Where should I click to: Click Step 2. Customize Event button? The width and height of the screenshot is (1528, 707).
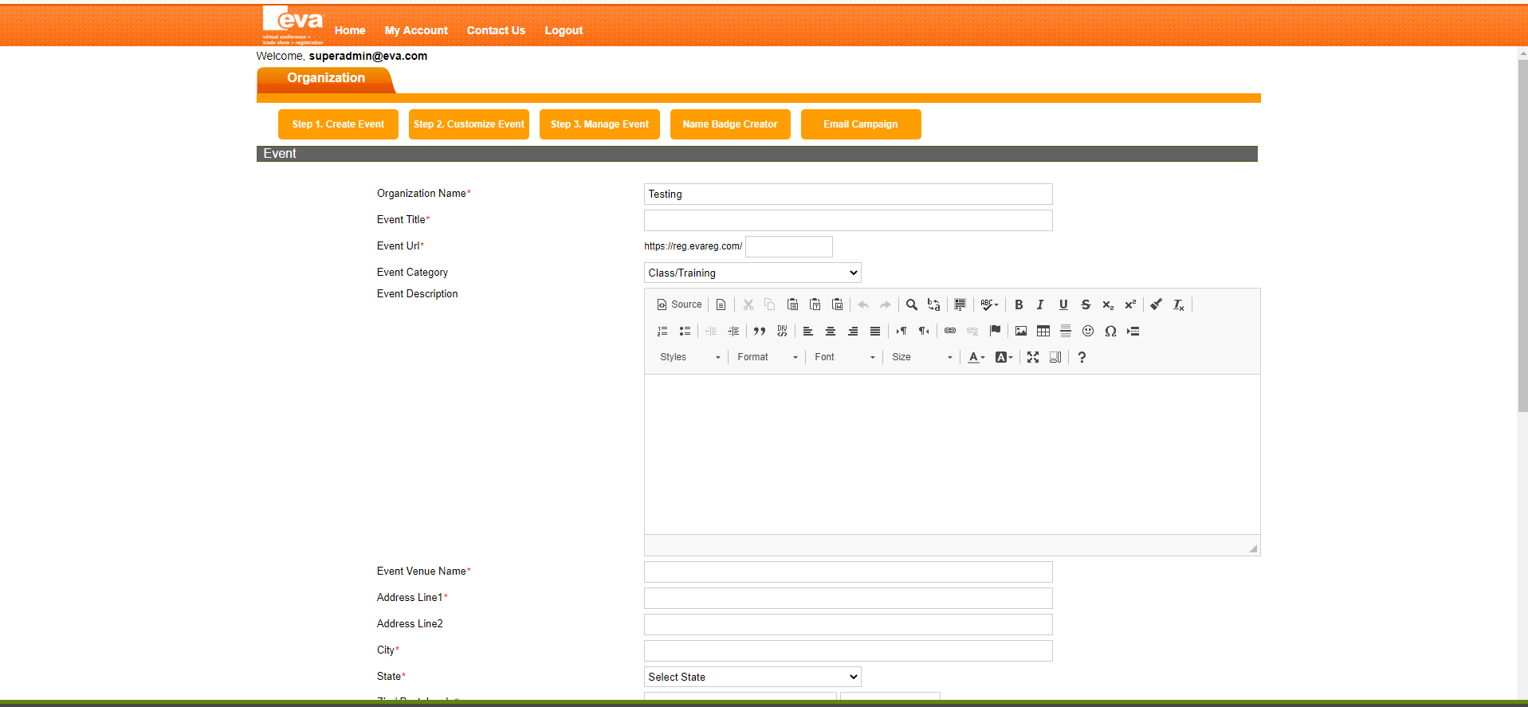point(469,124)
